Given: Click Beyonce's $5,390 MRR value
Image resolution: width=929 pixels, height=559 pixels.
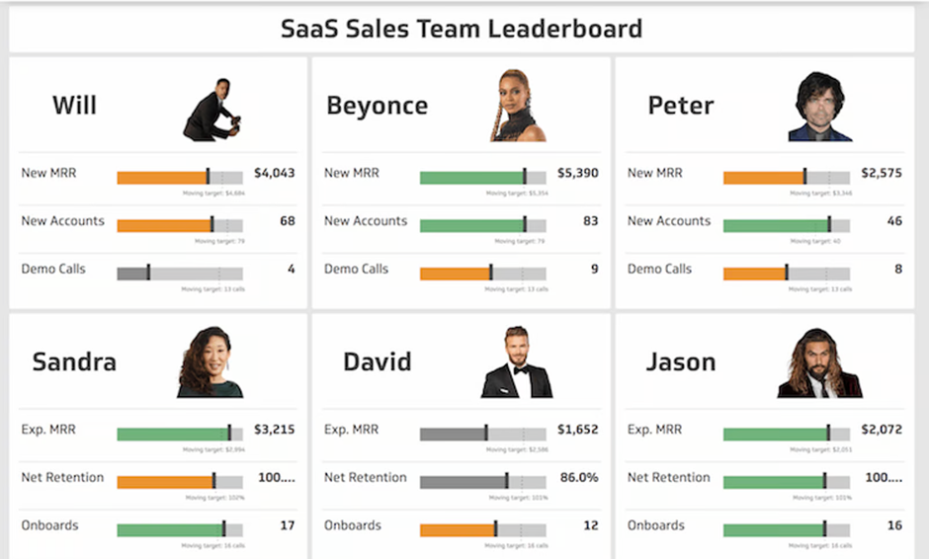Looking at the screenshot, I should click(x=577, y=173).
